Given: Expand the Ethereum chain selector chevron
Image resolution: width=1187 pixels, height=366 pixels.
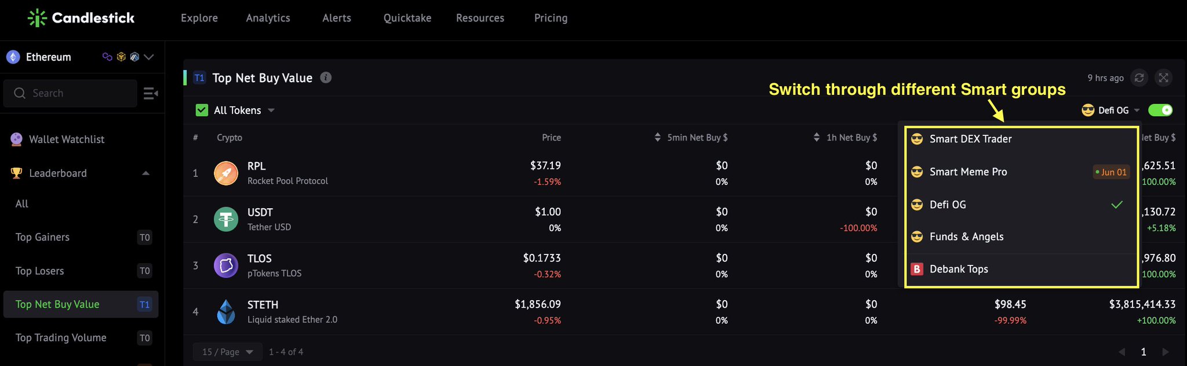Looking at the screenshot, I should [149, 57].
